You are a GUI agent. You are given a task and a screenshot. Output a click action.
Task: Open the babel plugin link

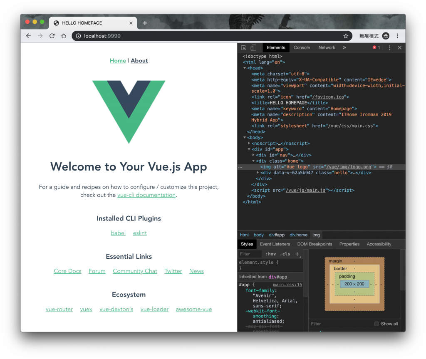[118, 233]
